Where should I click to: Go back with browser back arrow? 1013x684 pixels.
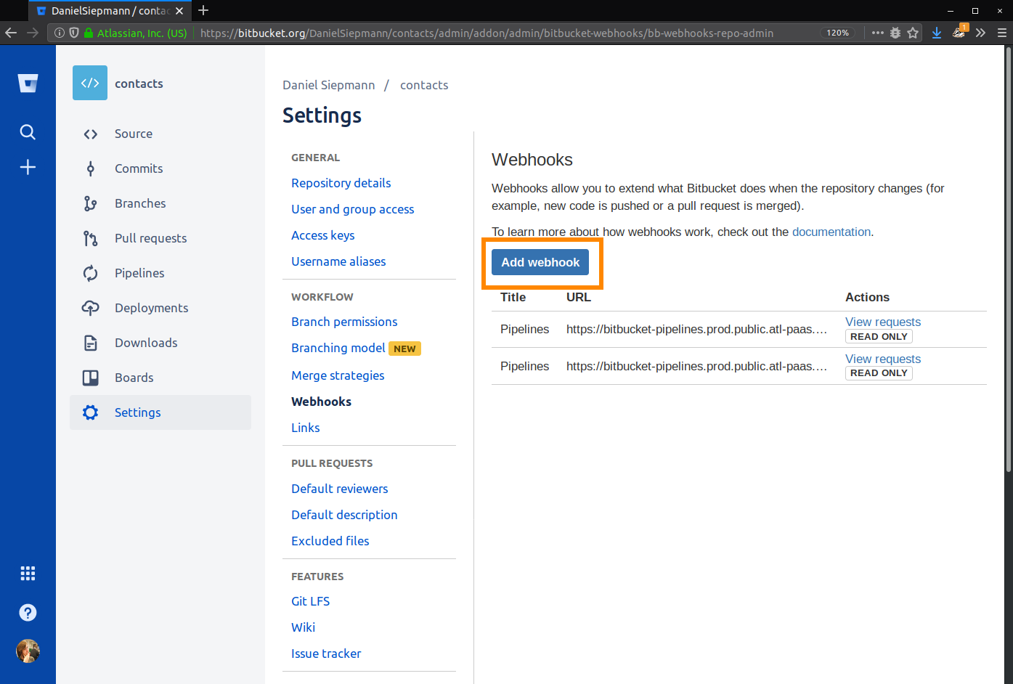tap(11, 33)
